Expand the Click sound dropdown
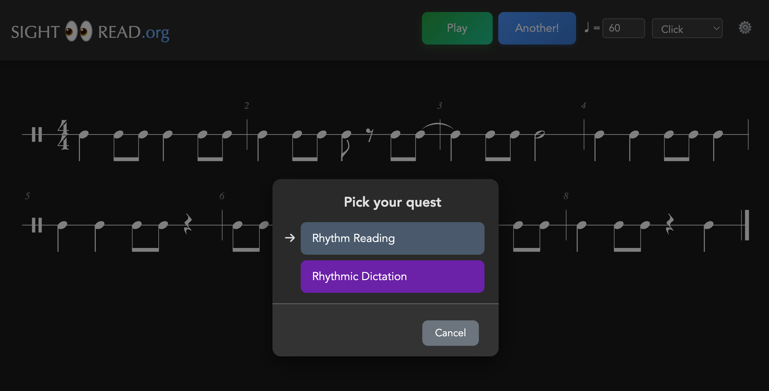 (x=687, y=28)
